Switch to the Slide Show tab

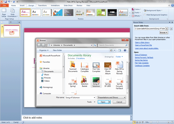point(68,5)
